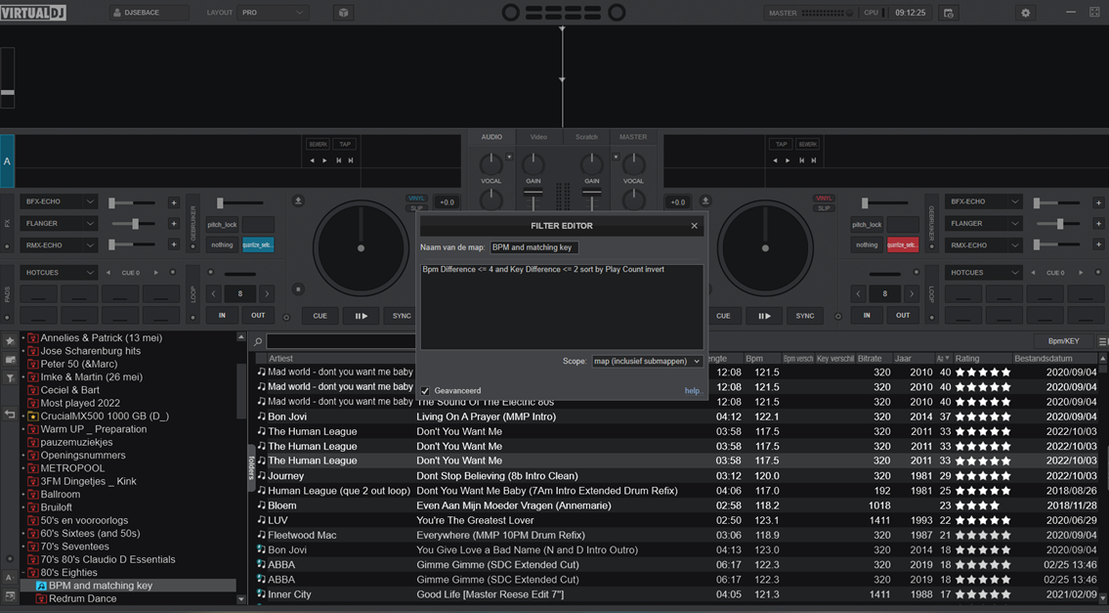Open the BFX-ECHO effect dropdown on the left deck
This screenshot has height=613, width=1109.
pos(58,201)
